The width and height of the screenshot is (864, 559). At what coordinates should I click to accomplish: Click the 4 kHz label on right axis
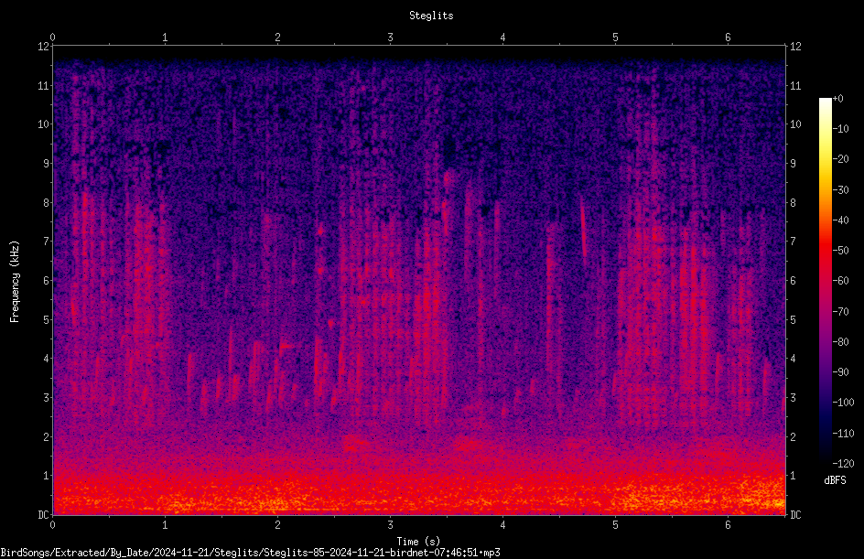pyautogui.click(x=793, y=359)
